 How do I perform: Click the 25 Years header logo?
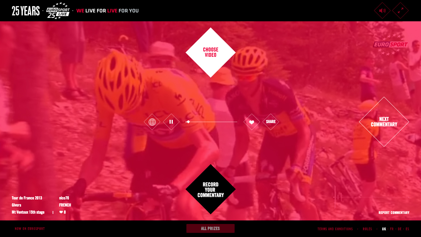point(26,11)
